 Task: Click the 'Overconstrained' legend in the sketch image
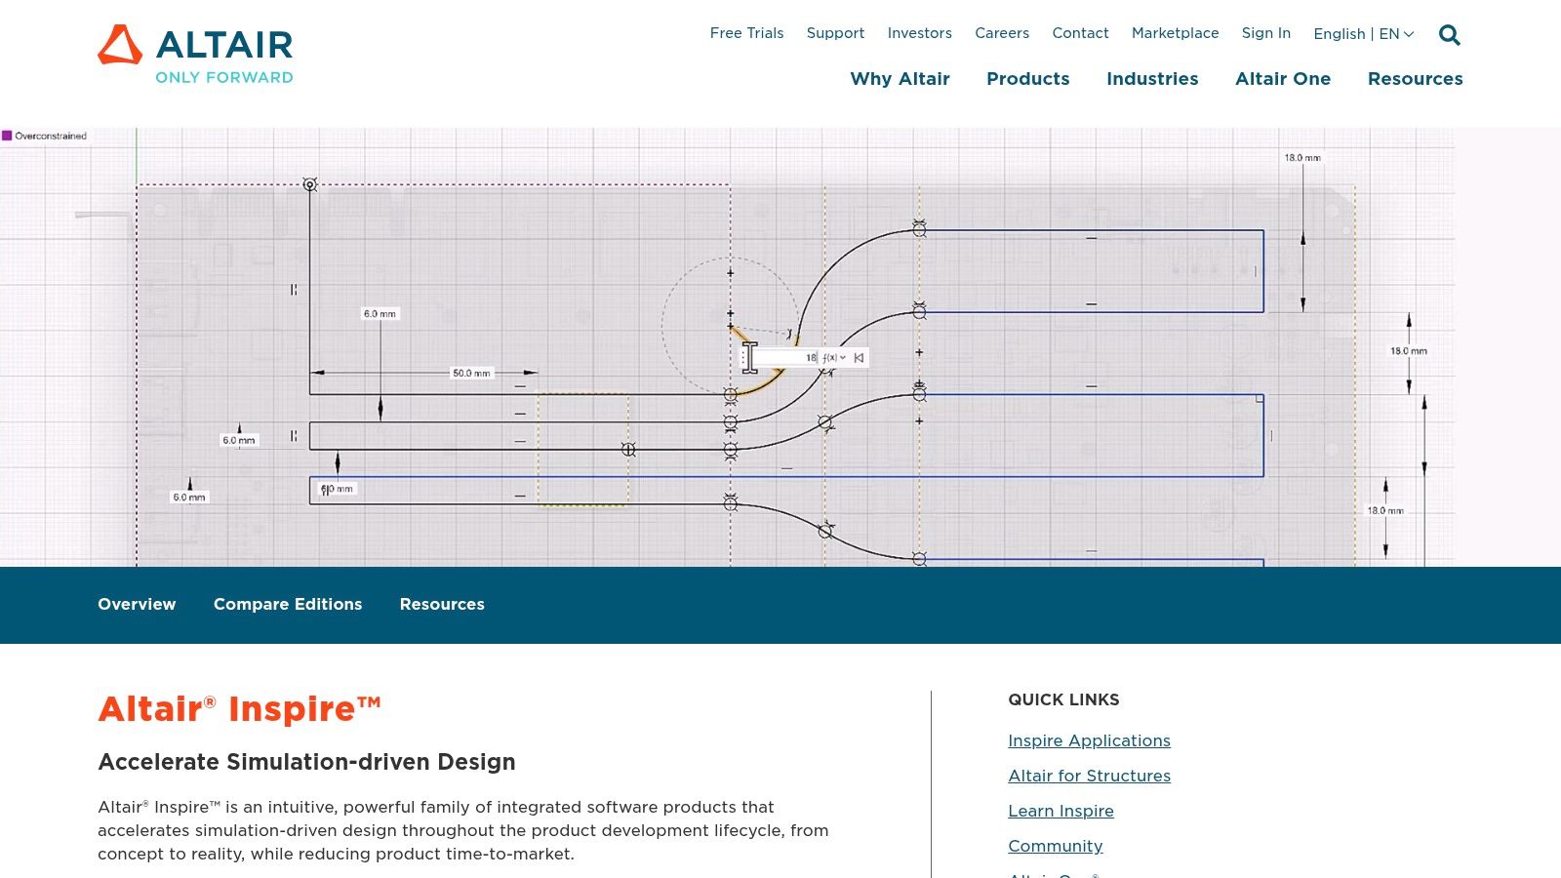tap(45, 136)
